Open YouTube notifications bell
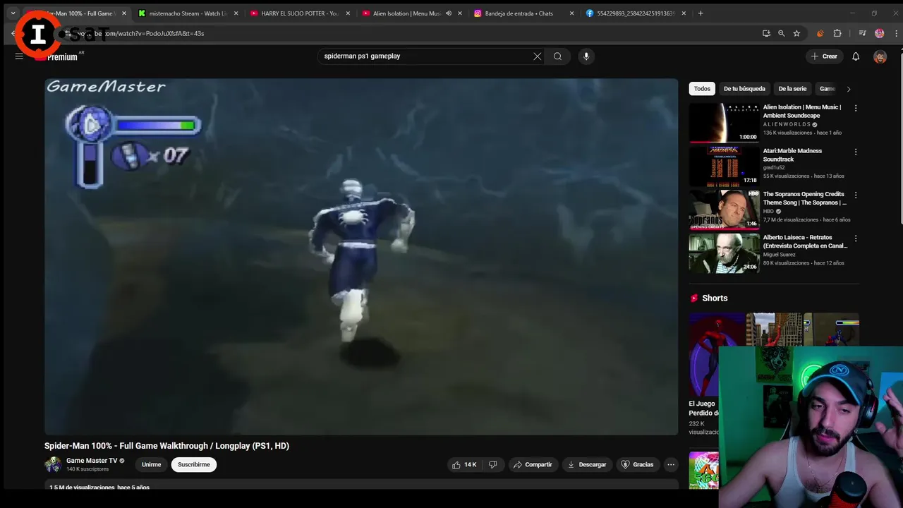 coord(856,56)
